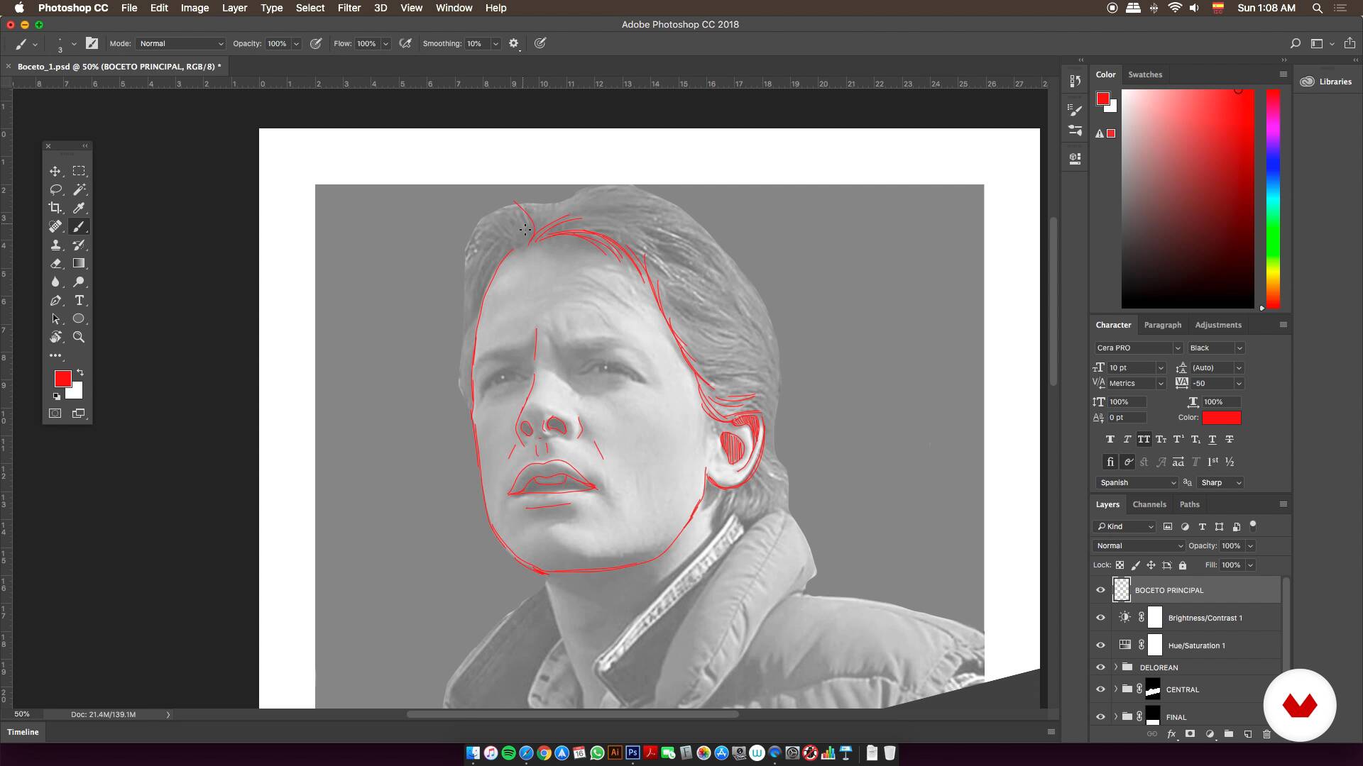Switch to the Channels tab
This screenshot has height=766, width=1363.
(1149, 504)
